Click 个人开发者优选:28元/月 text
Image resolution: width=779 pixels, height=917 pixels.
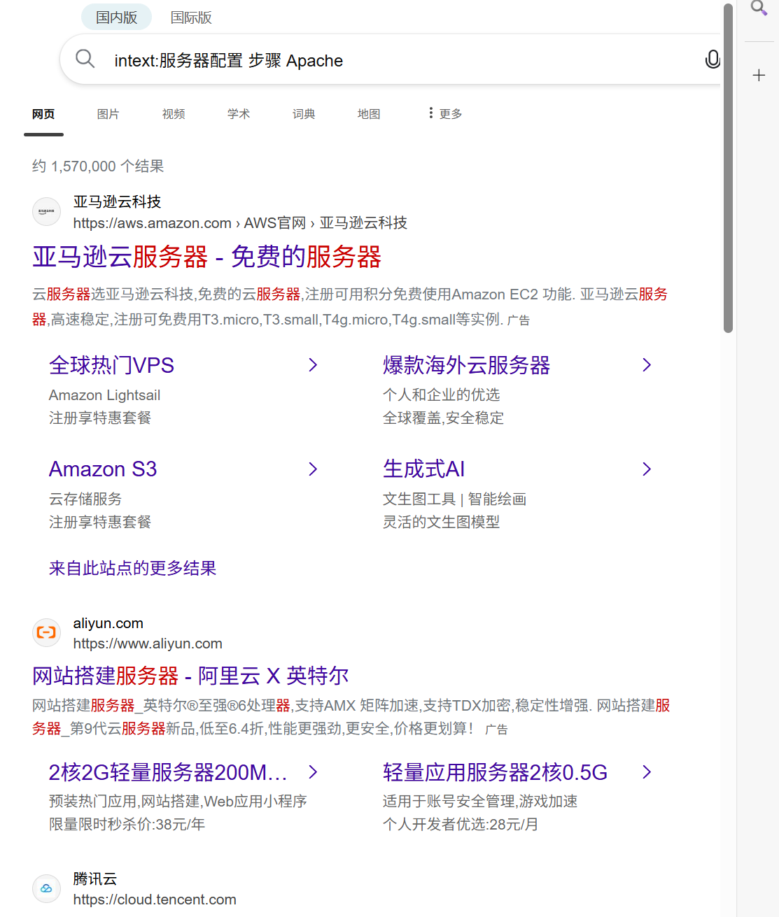461,824
